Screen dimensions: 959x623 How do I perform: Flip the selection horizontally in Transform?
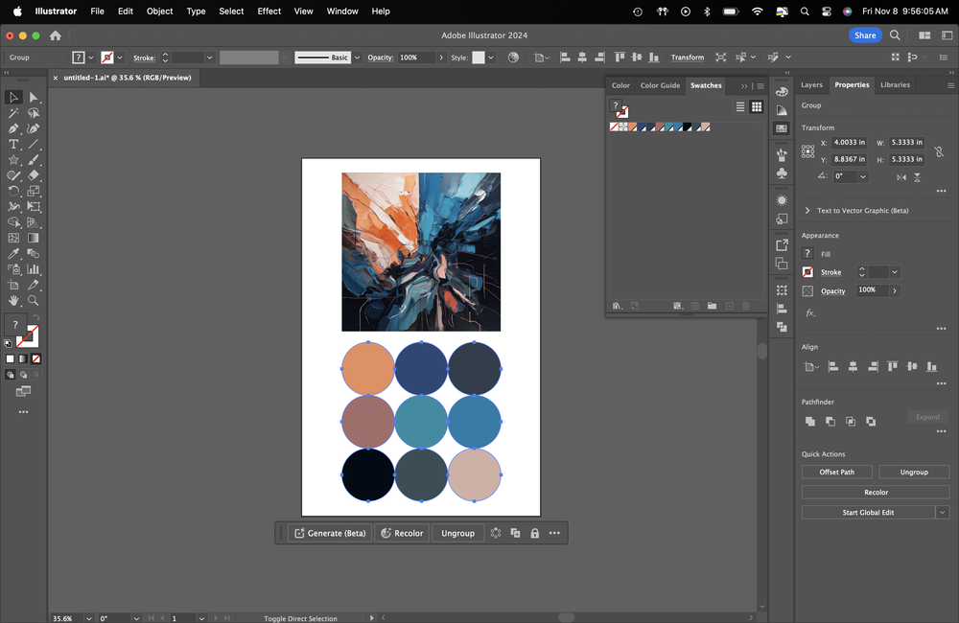[901, 177]
